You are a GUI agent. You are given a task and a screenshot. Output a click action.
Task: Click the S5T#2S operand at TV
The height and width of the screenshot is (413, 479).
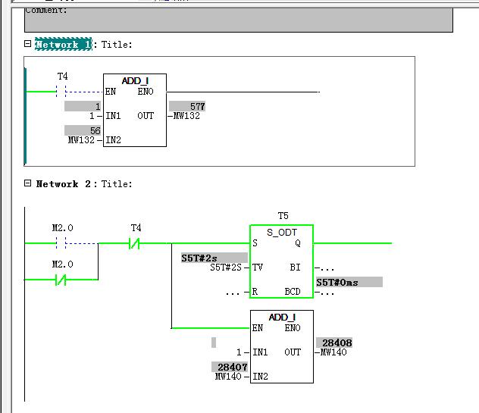[226, 268]
